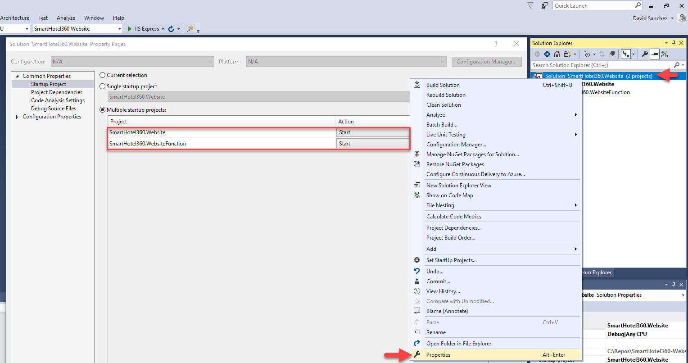
Task: Select the Startup Project tree item
Action: coord(49,84)
